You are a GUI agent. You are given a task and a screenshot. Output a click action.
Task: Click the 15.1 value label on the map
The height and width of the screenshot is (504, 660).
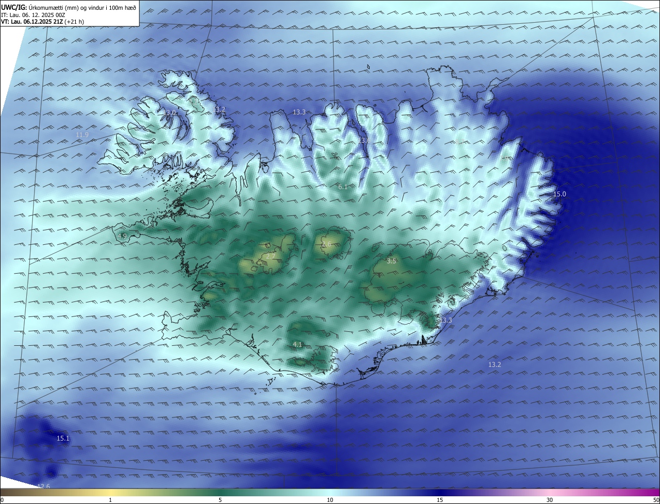pos(63,438)
